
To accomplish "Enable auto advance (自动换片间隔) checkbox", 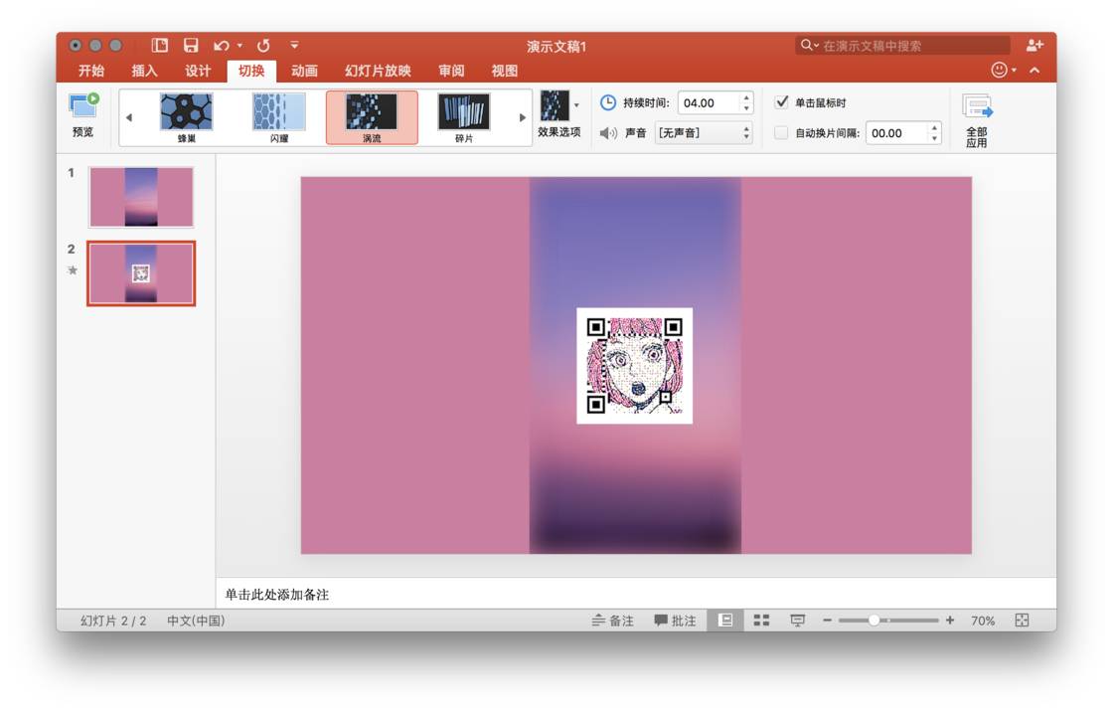I will (x=781, y=133).
